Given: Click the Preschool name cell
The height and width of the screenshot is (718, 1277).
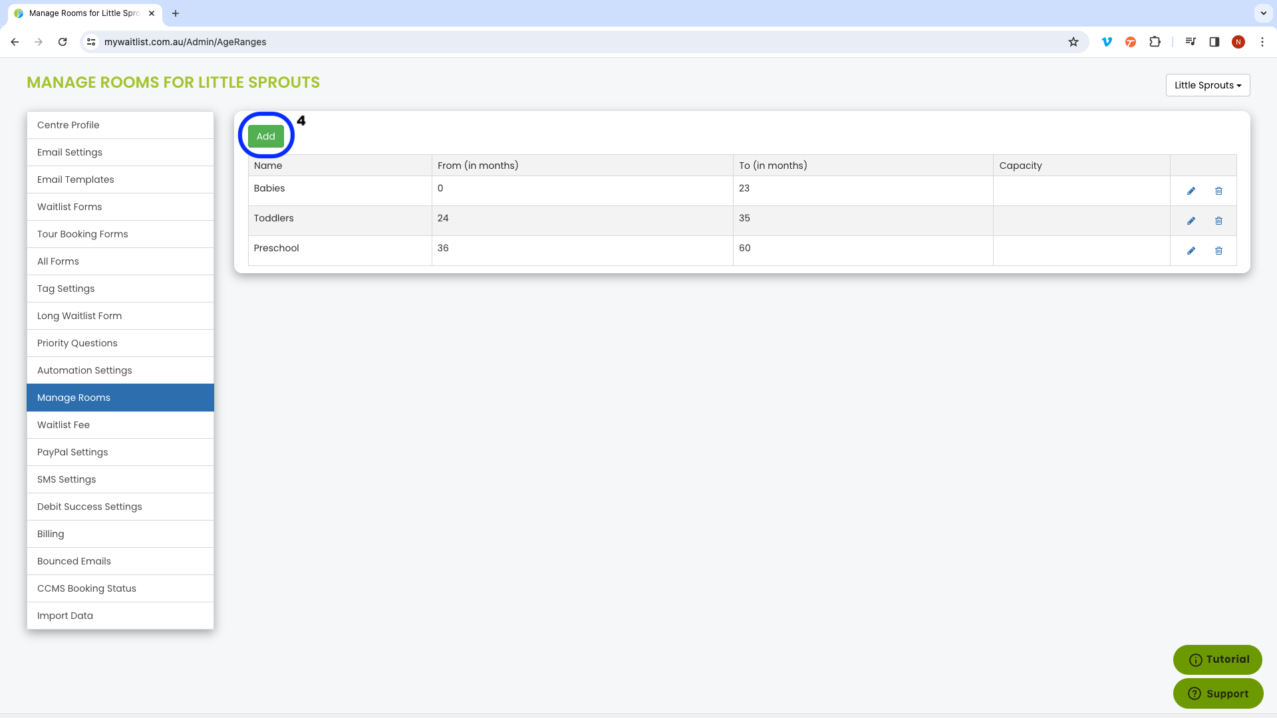Looking at the screenshot, I should [x=340, y=251].
